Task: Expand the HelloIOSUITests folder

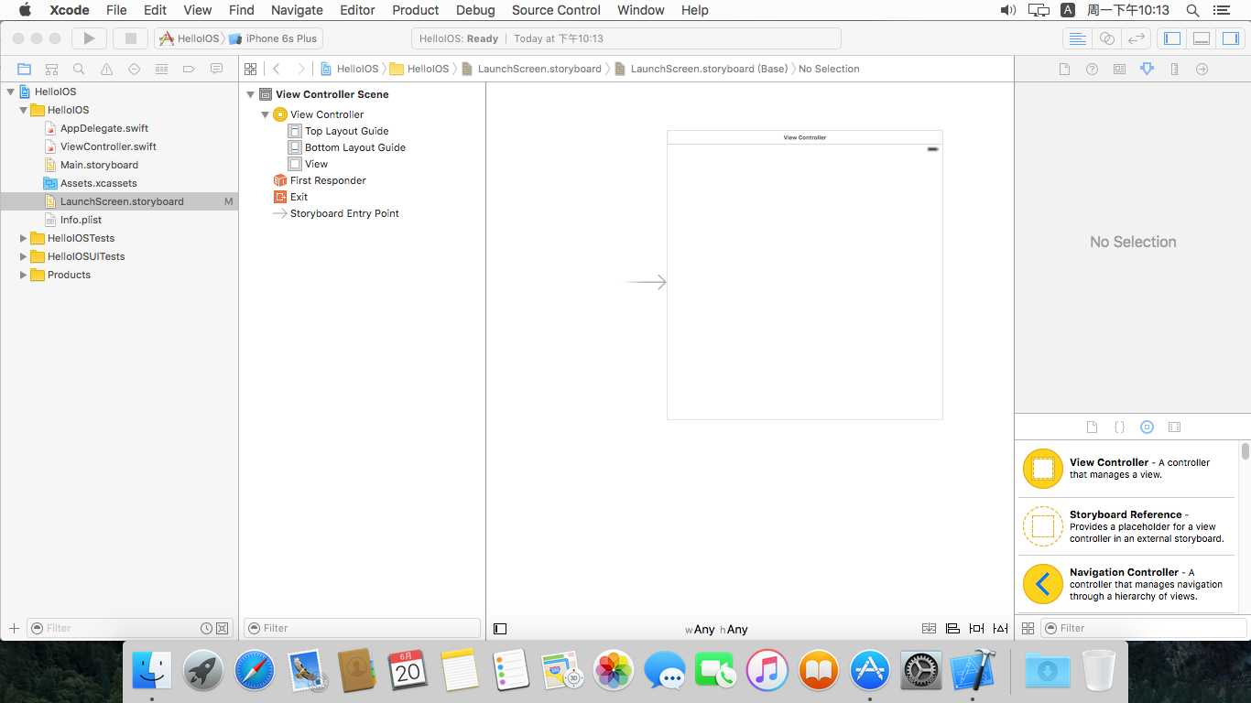Action: click(x=24, y=256)
